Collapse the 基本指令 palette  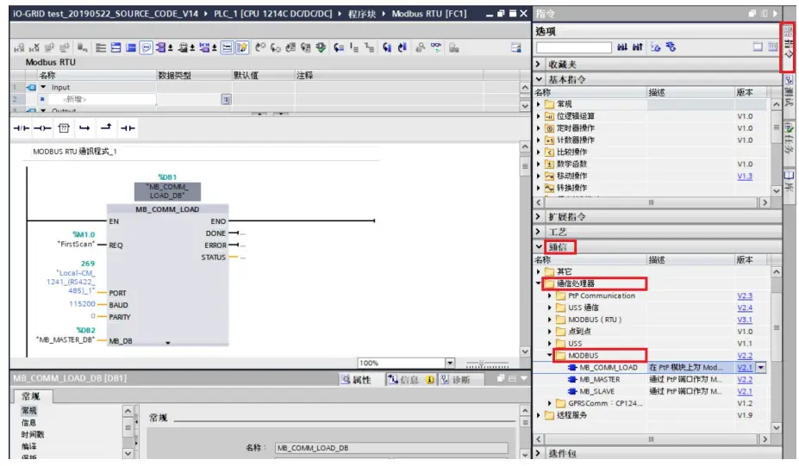539,79
